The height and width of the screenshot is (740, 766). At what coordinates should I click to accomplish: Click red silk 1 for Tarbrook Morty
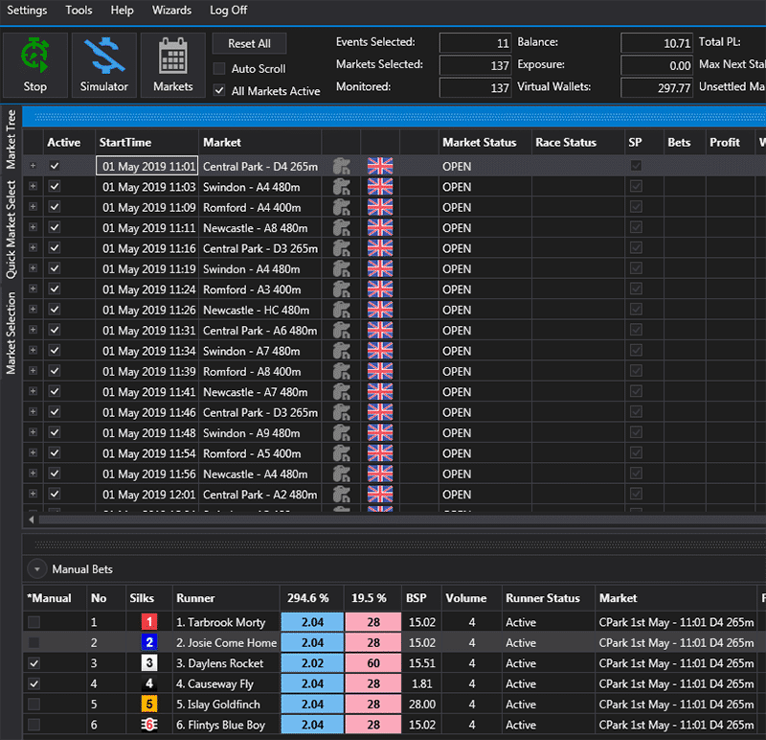coord(149,622)
